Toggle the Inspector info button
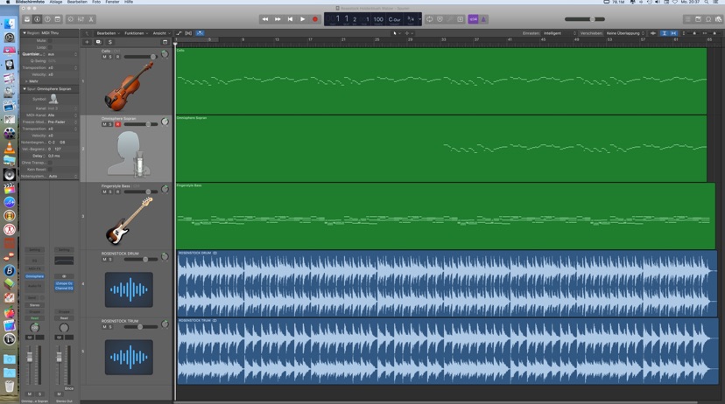The width and height of the screenshot is (725, 404). point(37,19)
